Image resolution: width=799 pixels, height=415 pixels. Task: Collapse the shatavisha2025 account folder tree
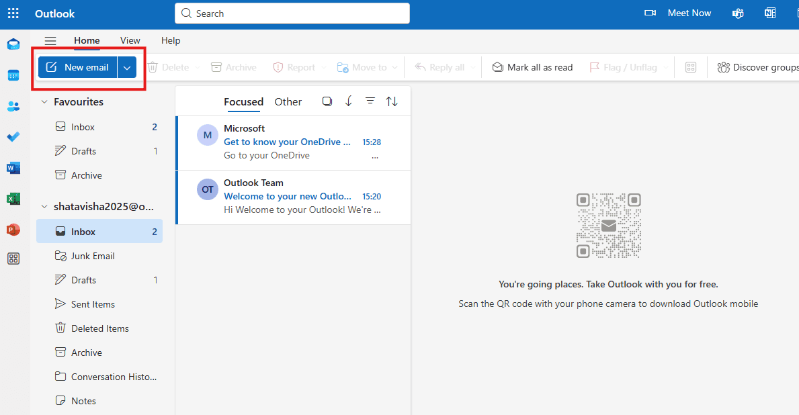point(44,207)
